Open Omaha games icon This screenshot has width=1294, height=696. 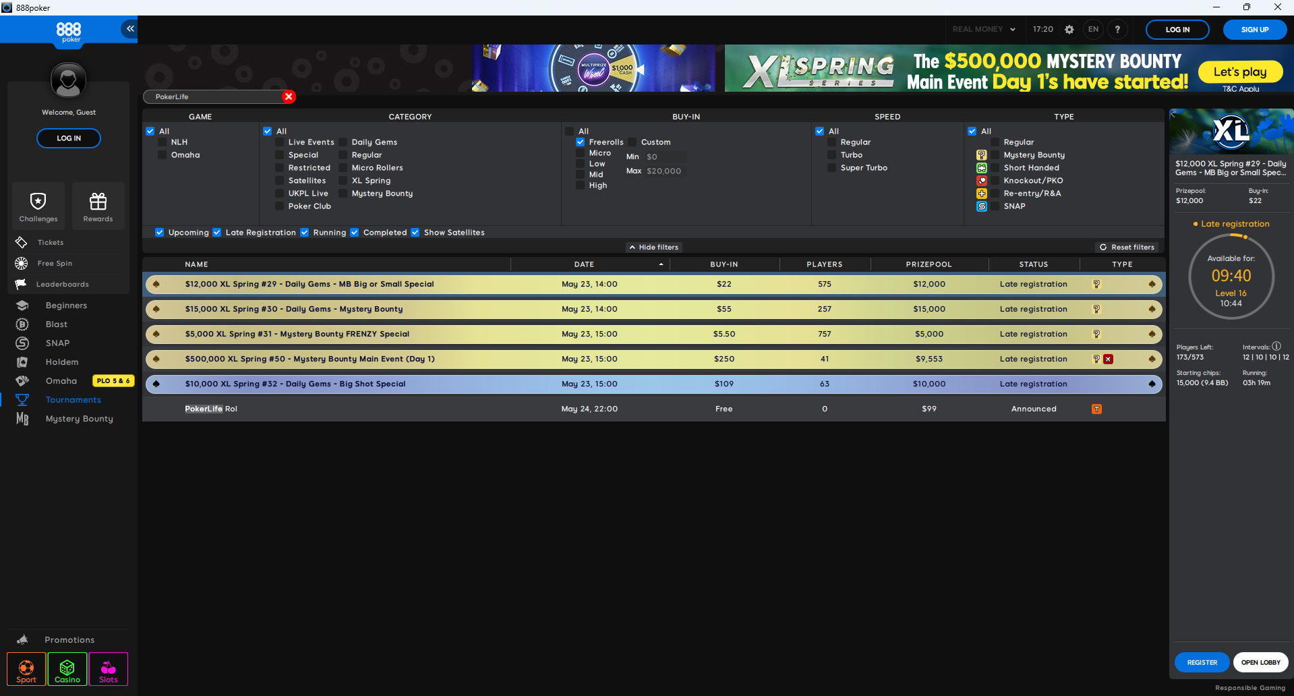coord(22,381)
